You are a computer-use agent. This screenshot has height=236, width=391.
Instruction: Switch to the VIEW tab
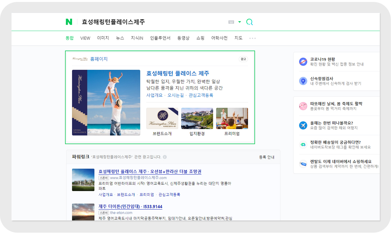point(85,38)
